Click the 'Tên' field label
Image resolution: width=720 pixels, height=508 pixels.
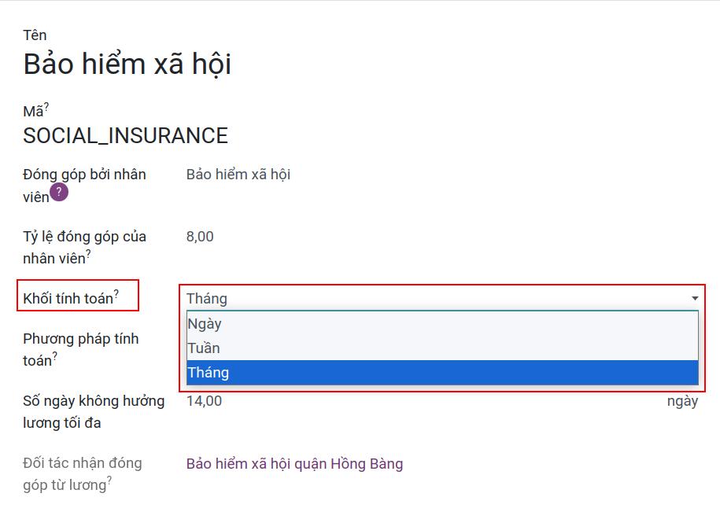(35, 35)
